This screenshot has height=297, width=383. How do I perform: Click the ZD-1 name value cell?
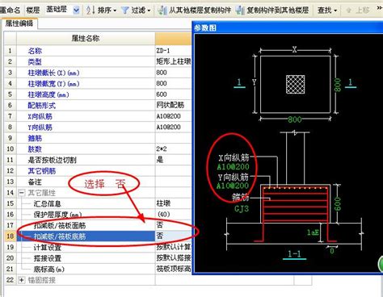coord(173,51)
